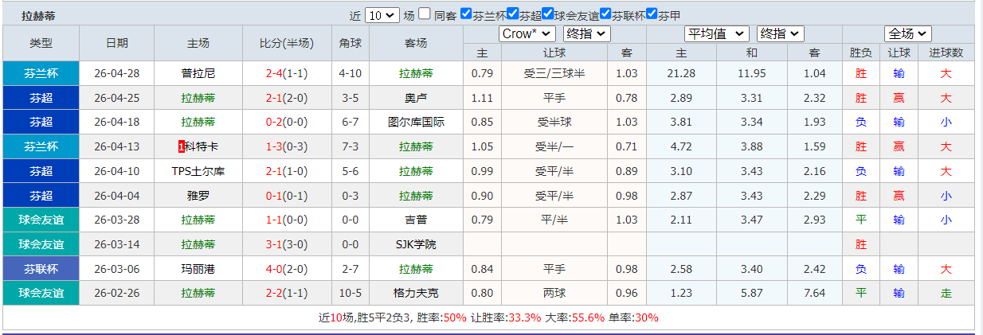The width and height of the screenshot is (983, 335).
Task: Select the 芬超 cell dated 26-04-18
Action: pyautogui.click(x=41, y=123)
